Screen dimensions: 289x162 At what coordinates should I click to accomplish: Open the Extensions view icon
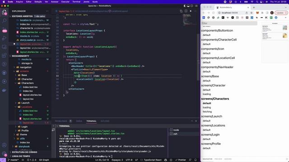coord(4,55)
